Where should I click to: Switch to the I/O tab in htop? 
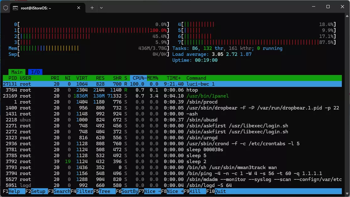point(35,72)
